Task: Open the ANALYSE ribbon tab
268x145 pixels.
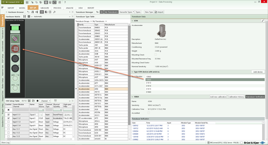Action: coord(70,7)
